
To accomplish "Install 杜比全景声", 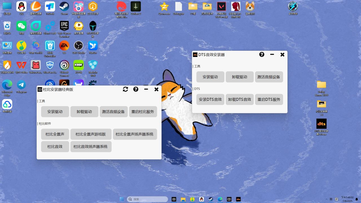I will point(55,134).
